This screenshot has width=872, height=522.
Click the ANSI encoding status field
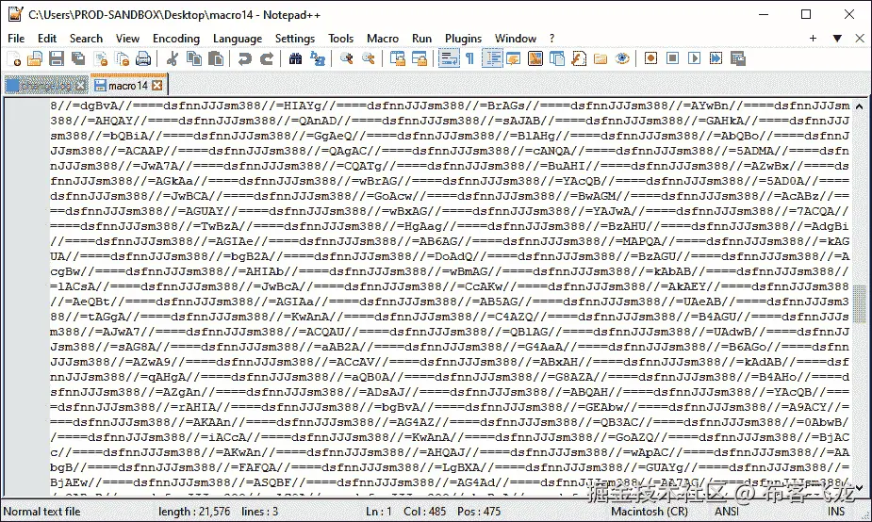tap(727, 511)
